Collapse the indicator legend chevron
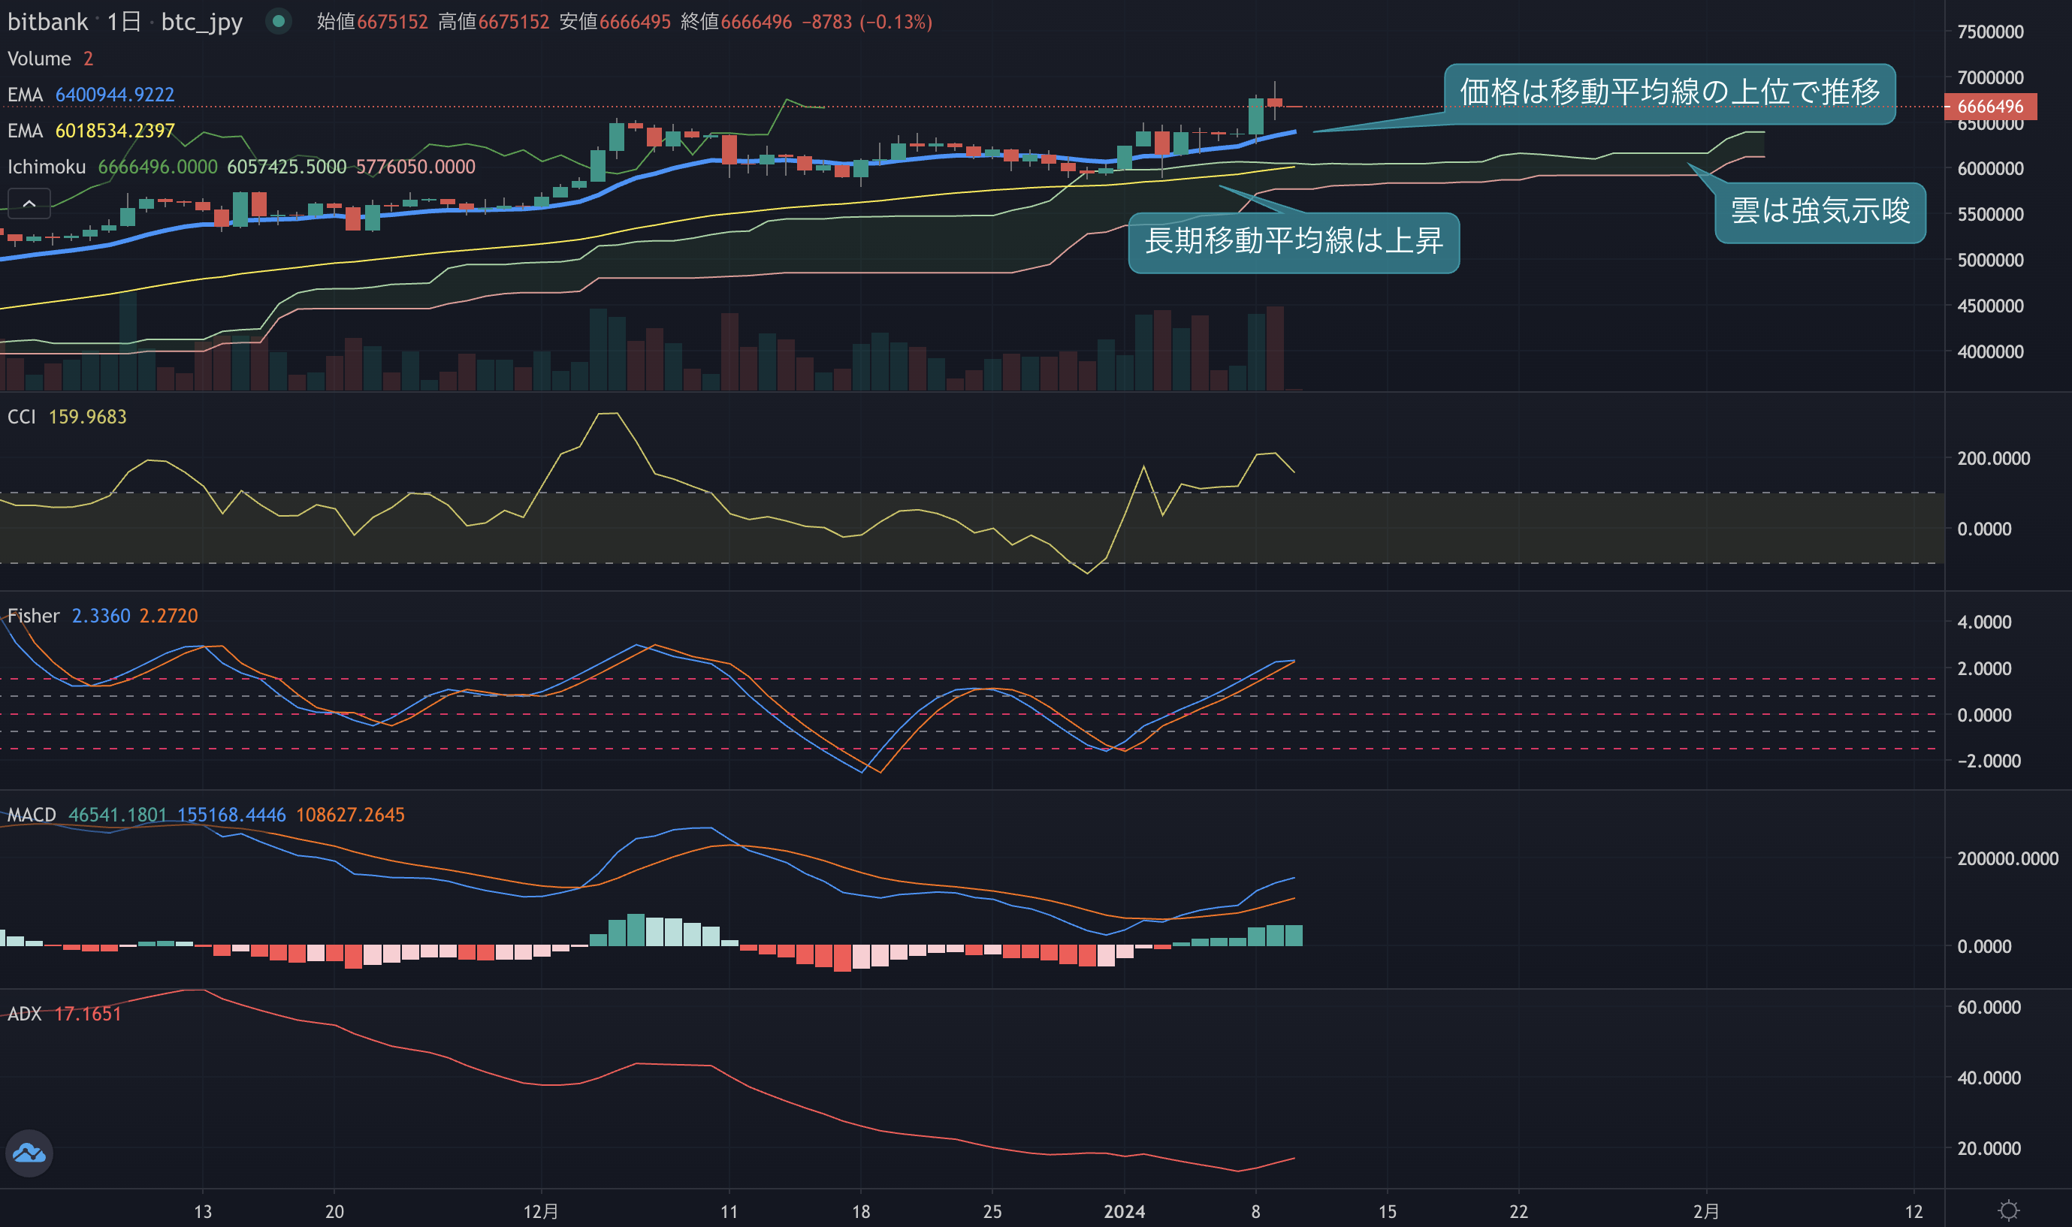This screenshot has width=2072, height=1227. coord(29,203)
